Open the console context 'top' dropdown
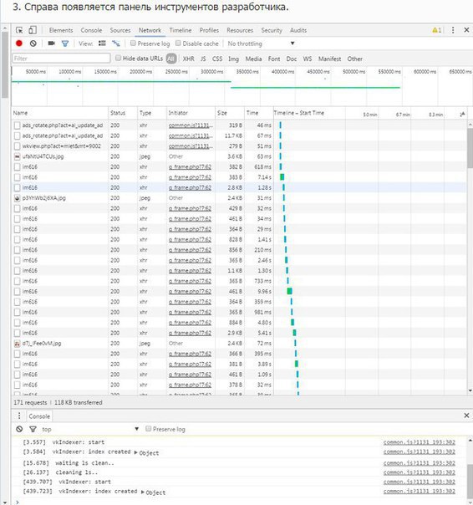 point(90,429)
